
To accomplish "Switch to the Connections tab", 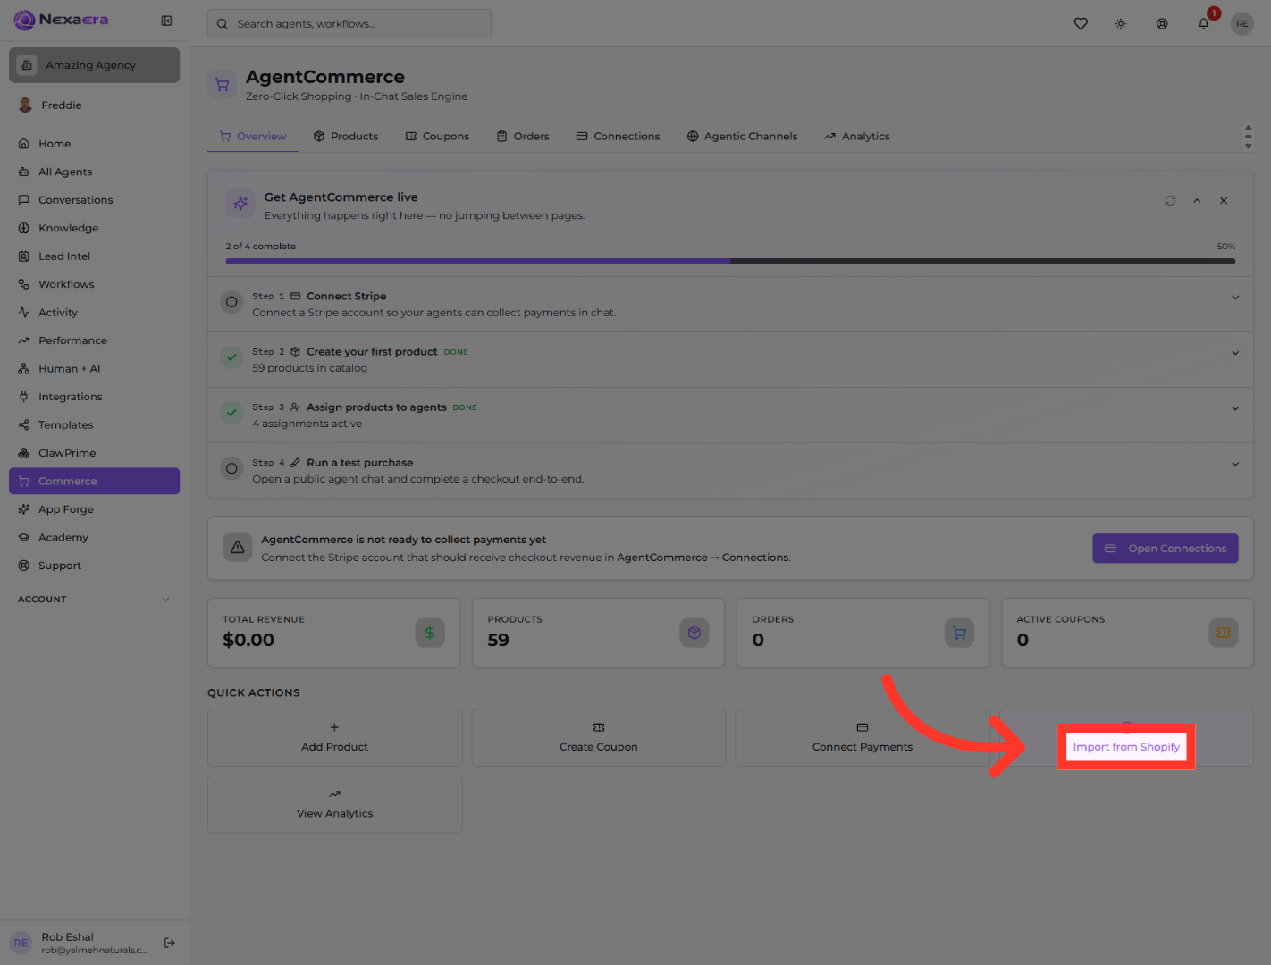I will click(619, 137).
